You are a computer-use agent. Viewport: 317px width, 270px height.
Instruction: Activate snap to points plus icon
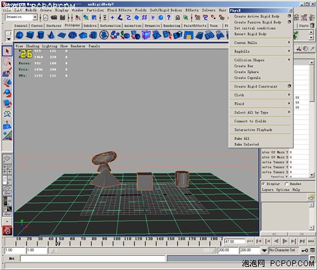[112, 18]
